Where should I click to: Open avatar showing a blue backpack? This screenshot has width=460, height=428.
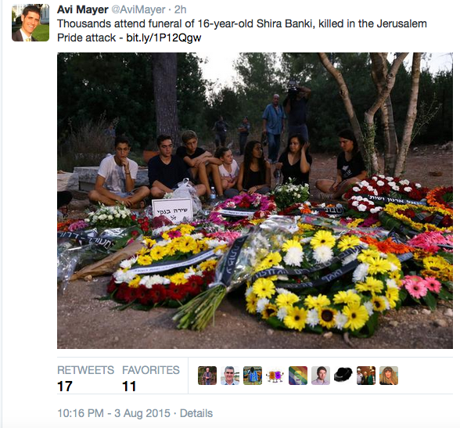coord(253,376)
